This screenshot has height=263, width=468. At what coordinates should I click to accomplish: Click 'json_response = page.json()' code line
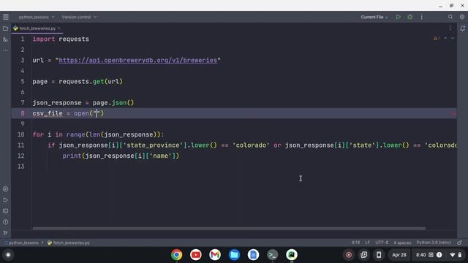83,103
